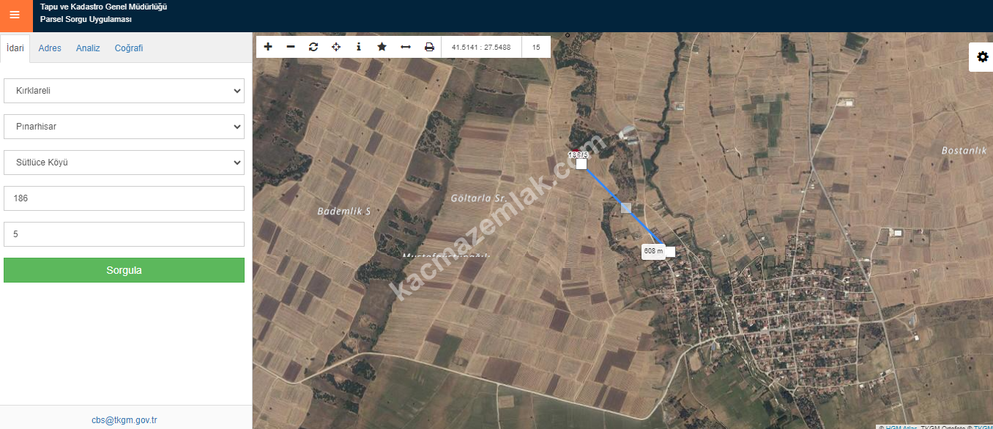The height and width of the screenshot is (429, 993).
Task: Expand the Sütlüce Köyü neighborhood dropdown
Action: [124, 163]
